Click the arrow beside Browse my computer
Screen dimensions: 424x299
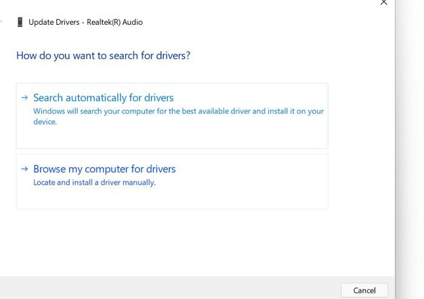click(25, 169)
